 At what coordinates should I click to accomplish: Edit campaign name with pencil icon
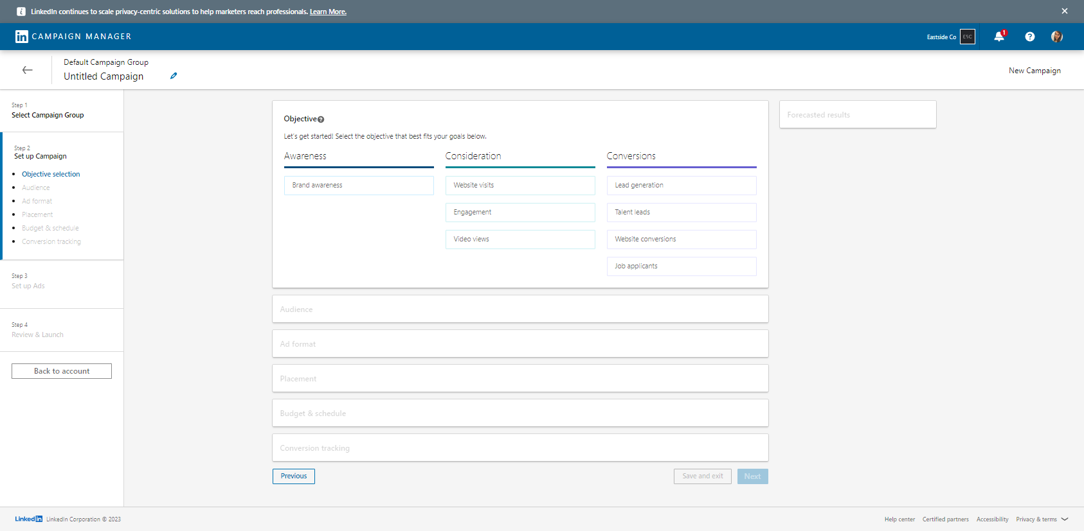[x=174, y=76]
